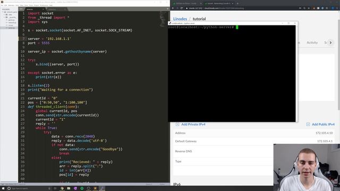The image size is (340, 191).
Task: Click the minimap in the Sublime editor
Action: [163, 19]
